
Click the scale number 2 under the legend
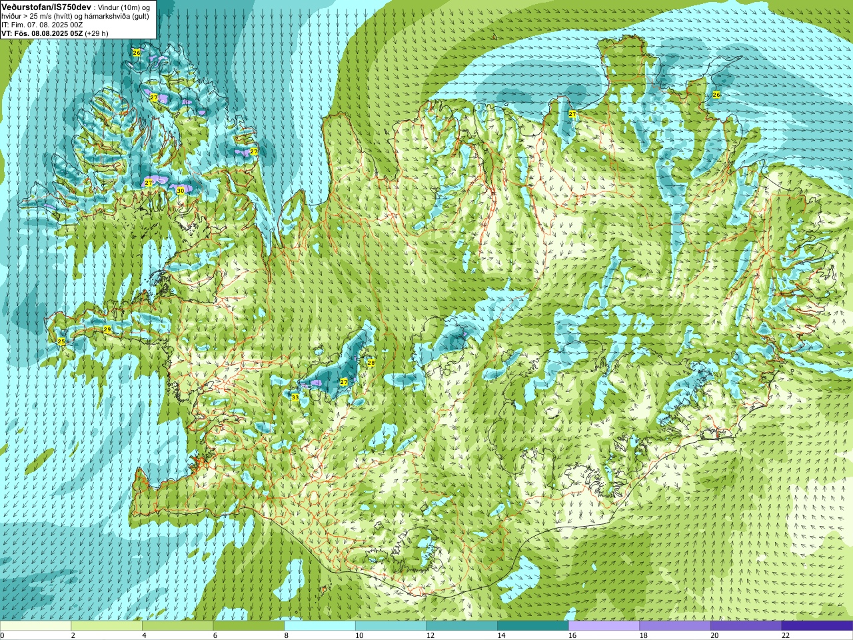coord(73,635)
